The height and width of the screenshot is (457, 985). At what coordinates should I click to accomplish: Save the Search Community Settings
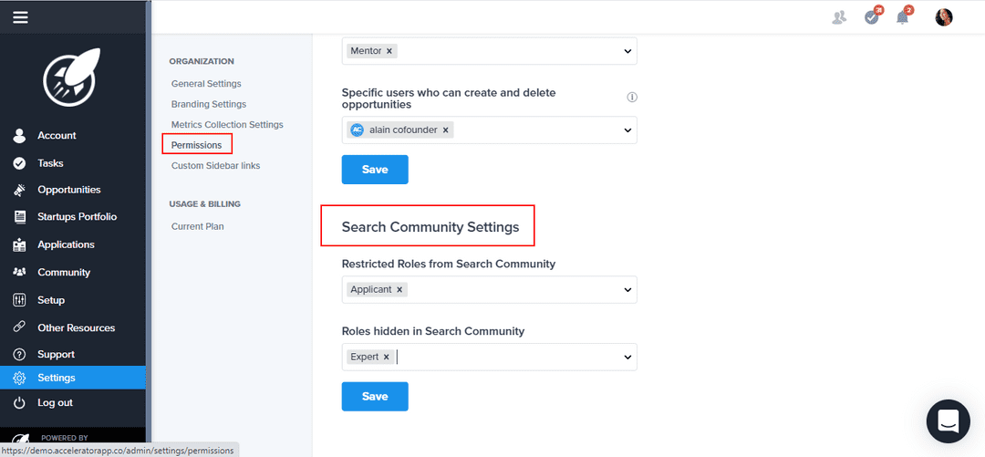375,397
